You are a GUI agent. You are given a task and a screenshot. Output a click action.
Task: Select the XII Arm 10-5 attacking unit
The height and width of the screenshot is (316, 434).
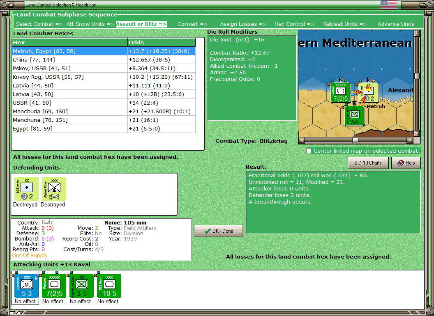[x=109, y=286]
